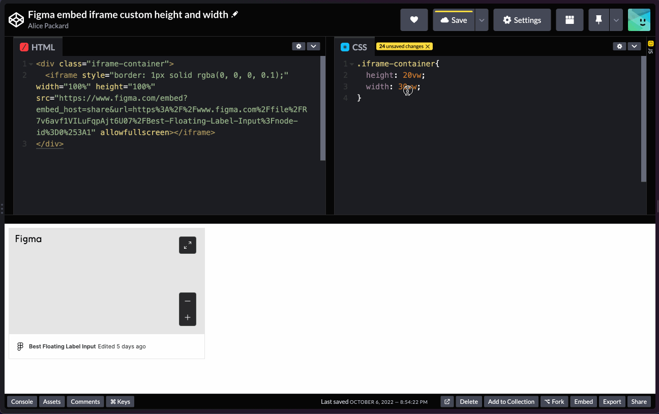Viewport: 659px width, 414px height.
Task: Switch to the Comments panel
Action: coord(85,401)
